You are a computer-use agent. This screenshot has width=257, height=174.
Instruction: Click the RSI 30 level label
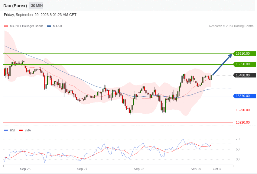tap(238, 159)
